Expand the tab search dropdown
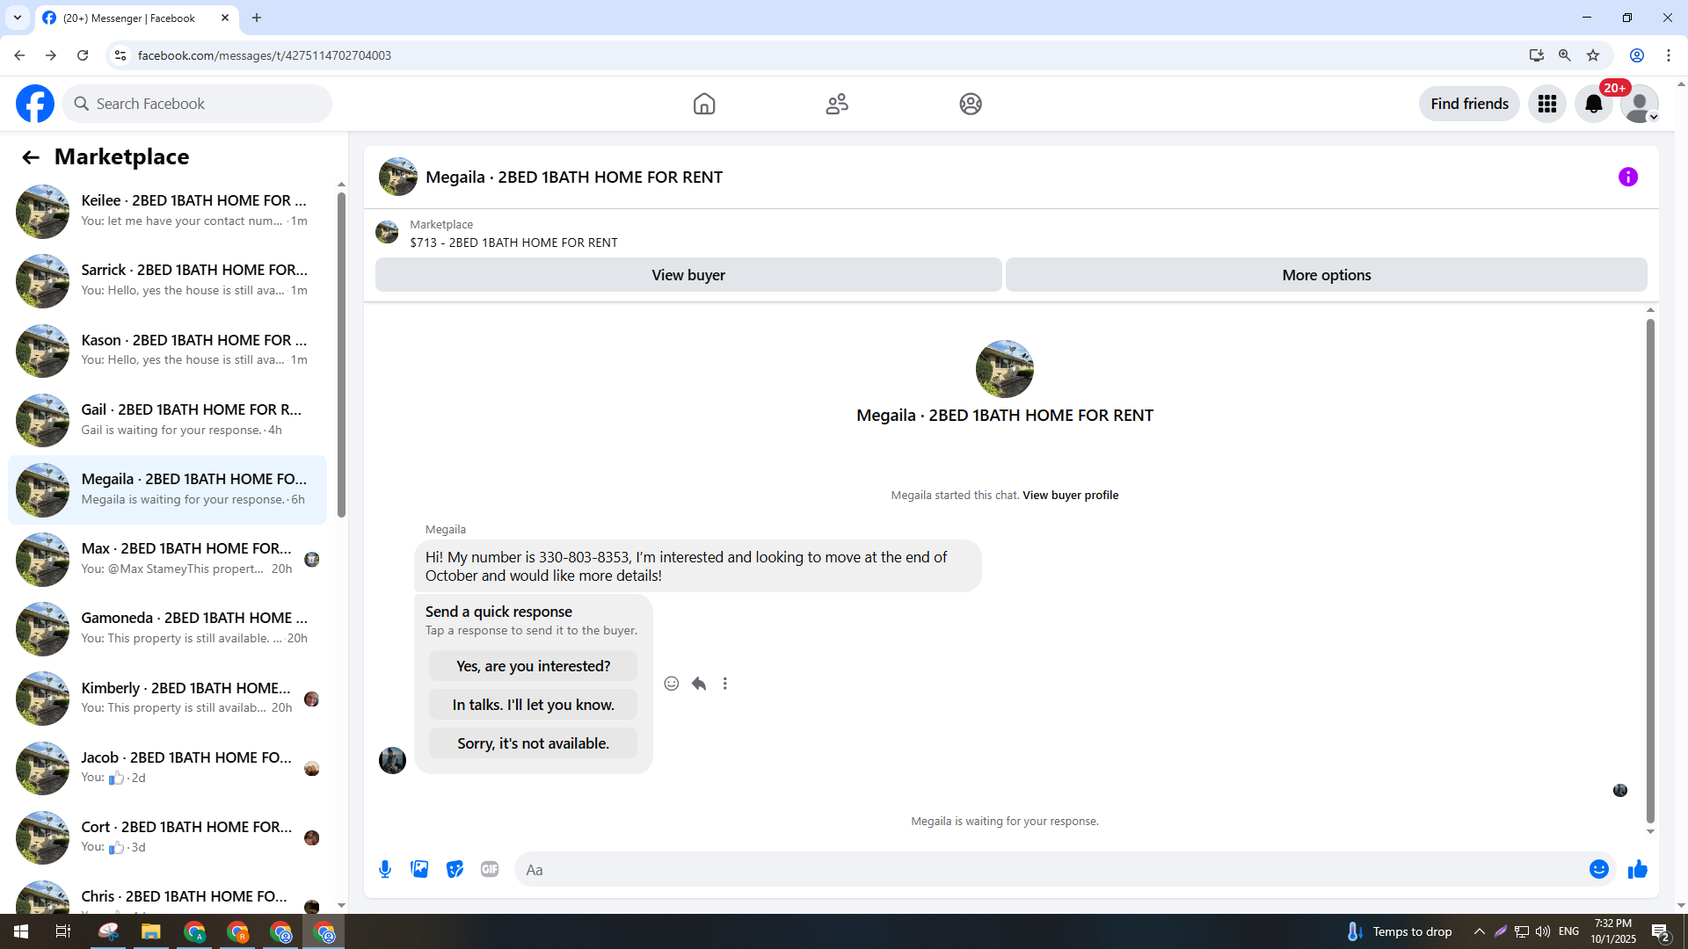1688x949 pixels. coord(18,18)
